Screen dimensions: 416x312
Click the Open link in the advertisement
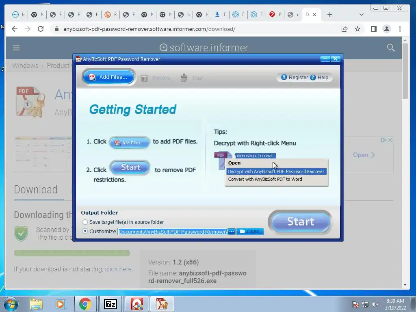point(364,155)
